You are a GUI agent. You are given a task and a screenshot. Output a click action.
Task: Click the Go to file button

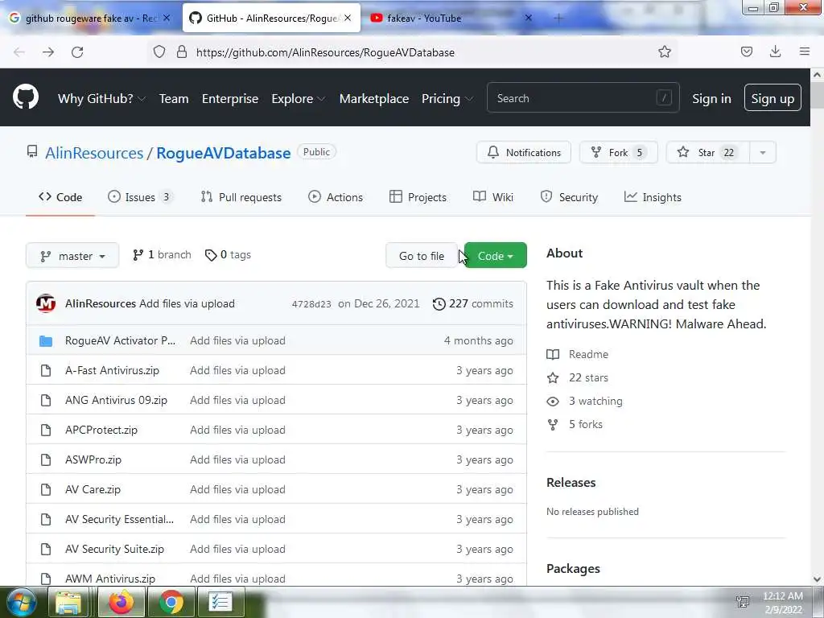tap(422, 255)
